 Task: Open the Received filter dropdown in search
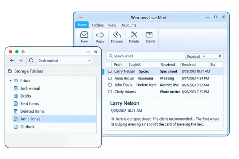[x=203, y=56]
